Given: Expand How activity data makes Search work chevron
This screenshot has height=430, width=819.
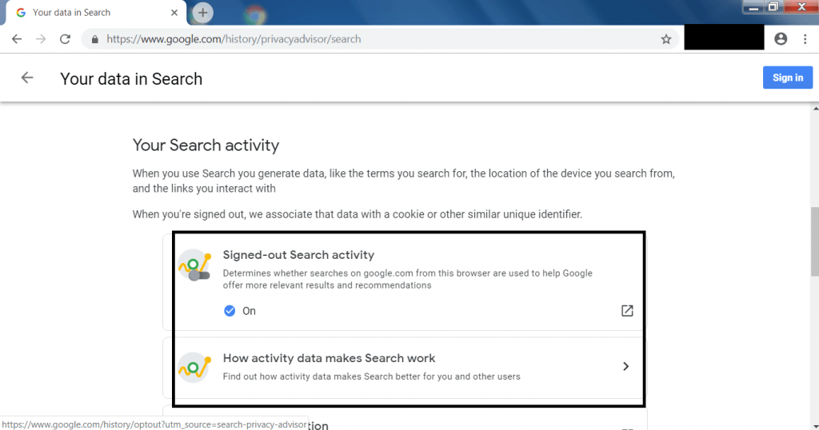Looking at the screenshot, I should [x=625, y=366].
